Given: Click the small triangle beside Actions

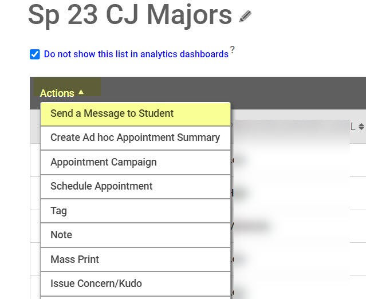Looking at the screenshot, I should [81, 92].
